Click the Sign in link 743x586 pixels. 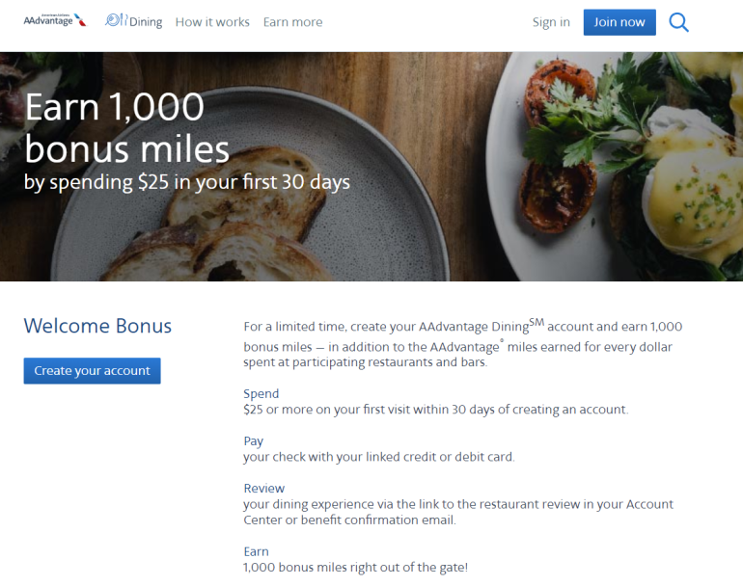pos(551,22)
